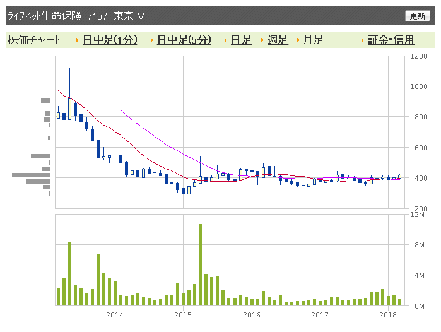Viewport: 441px width, 332px height.
Task: Click the orange arrow before 月足
Action: point(298,40)
